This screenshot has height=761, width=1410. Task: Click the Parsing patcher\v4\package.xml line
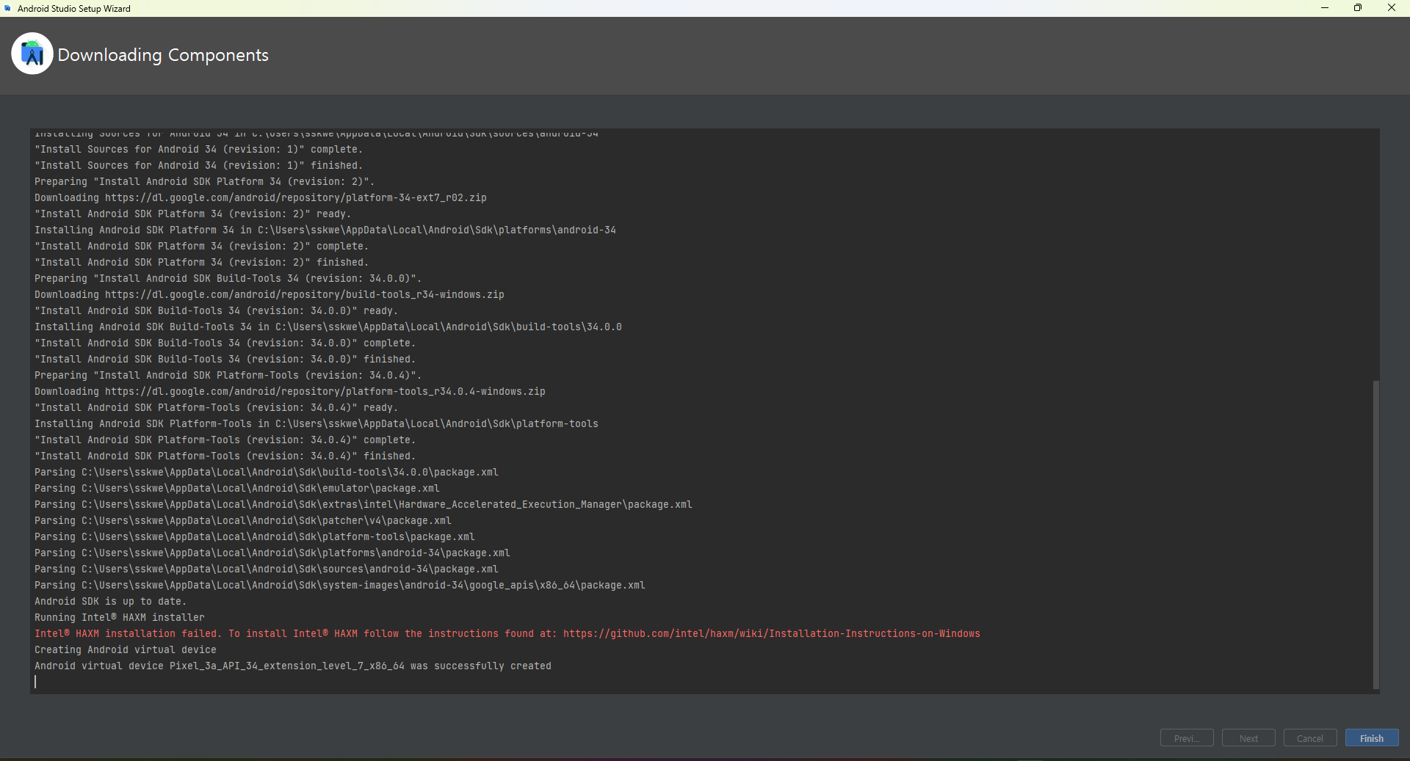[x=243, y=520]
